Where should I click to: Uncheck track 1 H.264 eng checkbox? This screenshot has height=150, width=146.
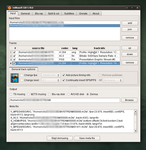tap(14, 52)
